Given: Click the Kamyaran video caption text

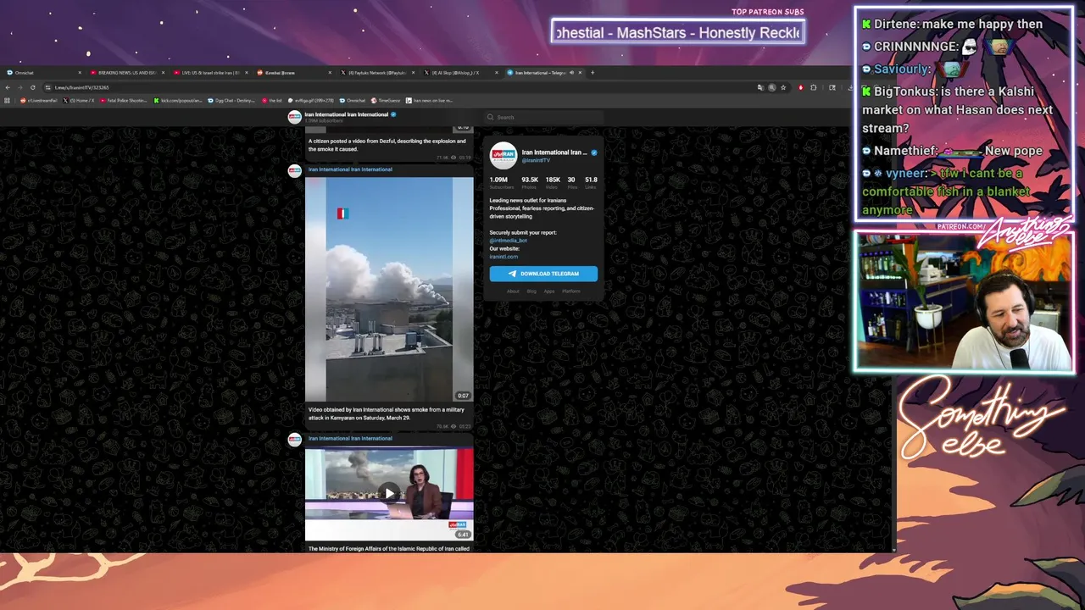Looking at the screenshot, I should point(387,413).
